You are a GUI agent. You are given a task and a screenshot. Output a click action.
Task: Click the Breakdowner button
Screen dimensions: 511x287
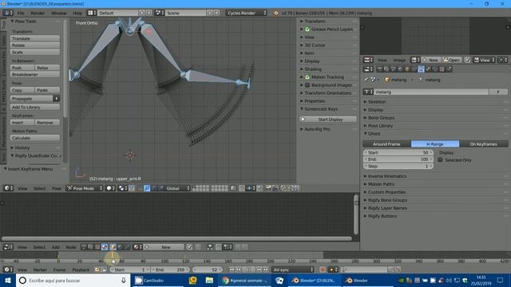point(35,74)
